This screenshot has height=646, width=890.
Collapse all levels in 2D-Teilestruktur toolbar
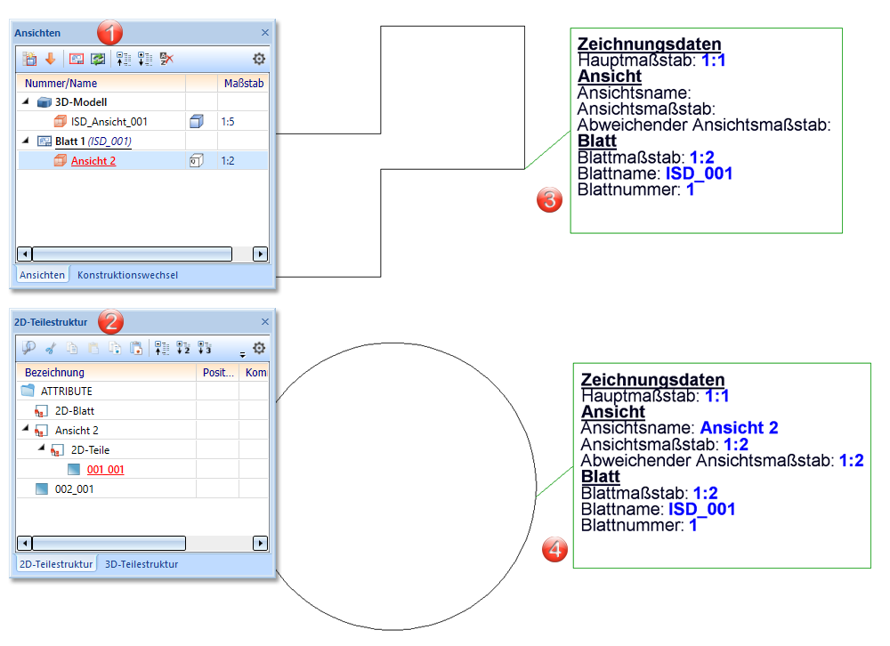(162, 348)
